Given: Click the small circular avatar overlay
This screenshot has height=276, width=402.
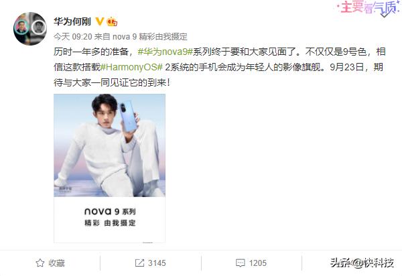Looking at the screenshot, I should tap(39, 27).
